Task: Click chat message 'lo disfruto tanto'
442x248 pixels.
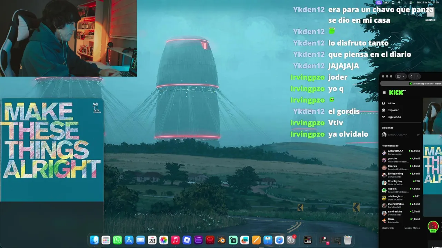Action: (x=358, y=43)
